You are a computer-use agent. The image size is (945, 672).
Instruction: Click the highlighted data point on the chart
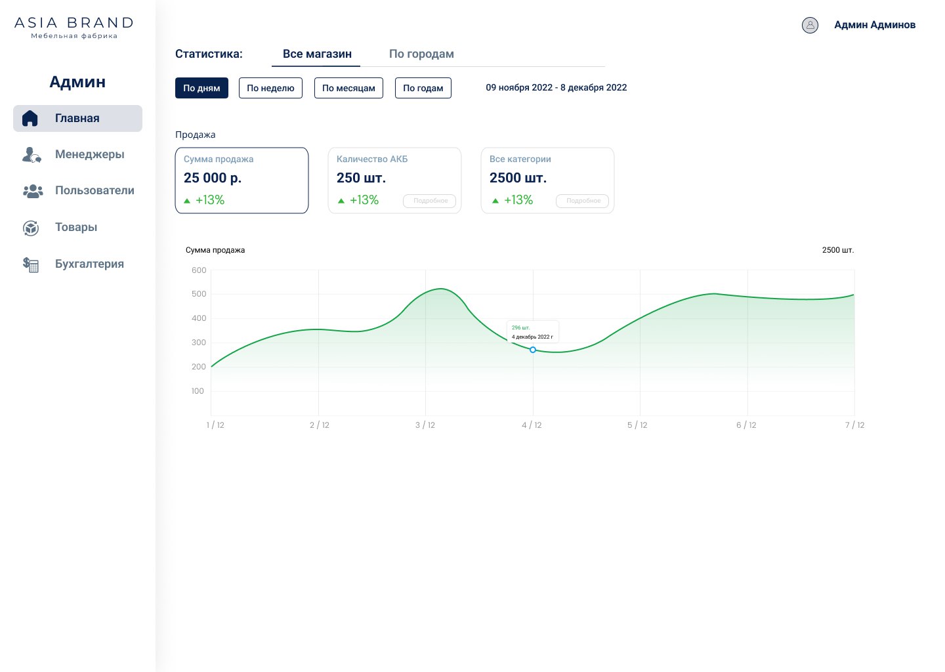coord(533,350)
